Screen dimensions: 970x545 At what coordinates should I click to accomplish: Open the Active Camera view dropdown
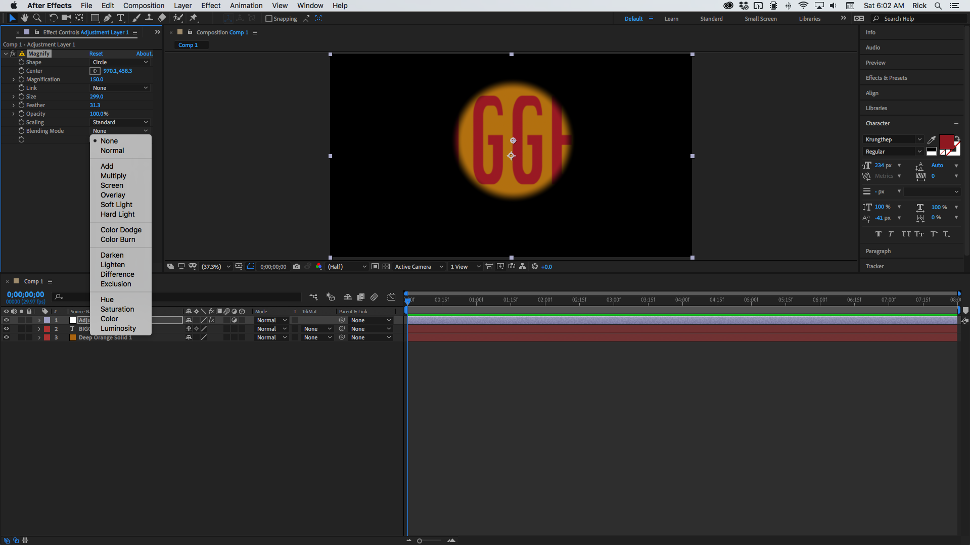tap(419, 267)
